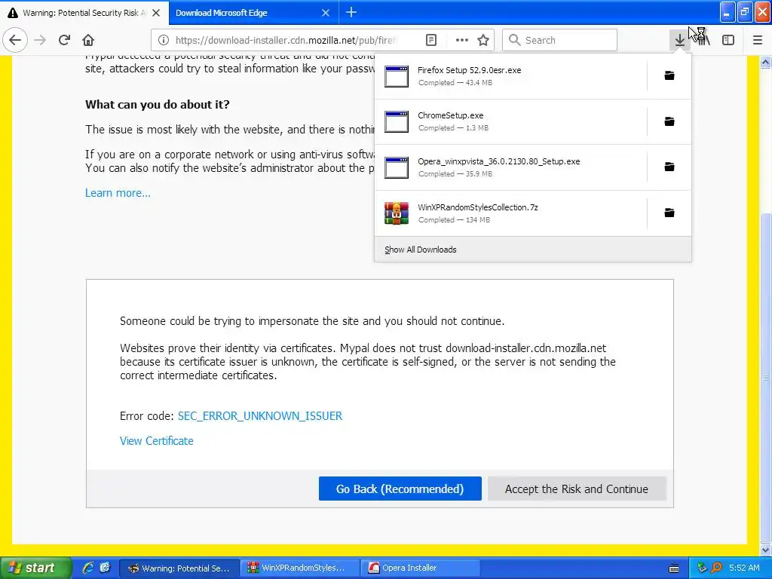
Task: Click Go Back (Recommended) button
Action: [x=400, y=489]
